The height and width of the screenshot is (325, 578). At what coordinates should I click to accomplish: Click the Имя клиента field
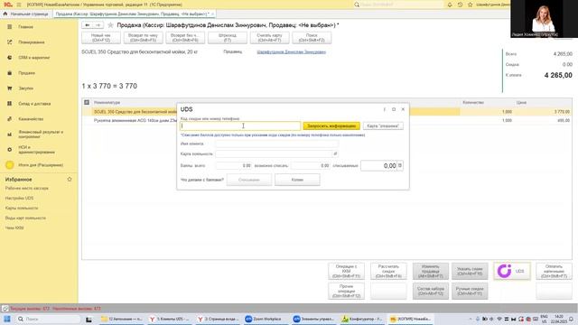(x=277, y=144)
